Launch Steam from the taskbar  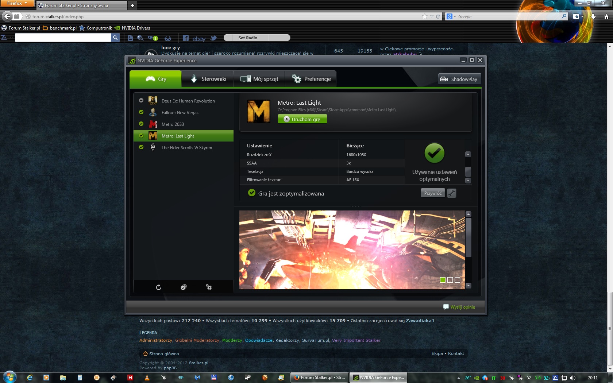(x=248, y=378)
